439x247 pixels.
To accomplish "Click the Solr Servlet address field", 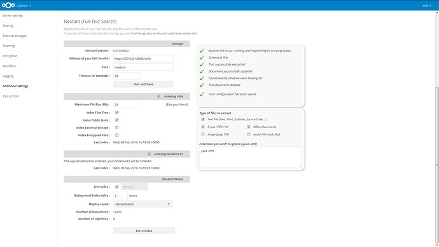I will 143,59.
